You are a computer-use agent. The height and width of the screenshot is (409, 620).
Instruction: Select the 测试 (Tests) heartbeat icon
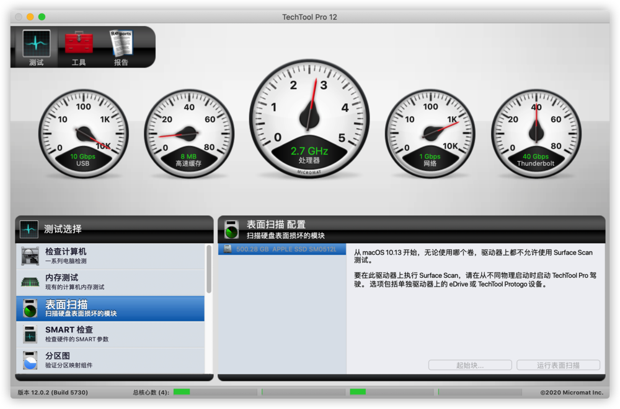coord(37,44)
